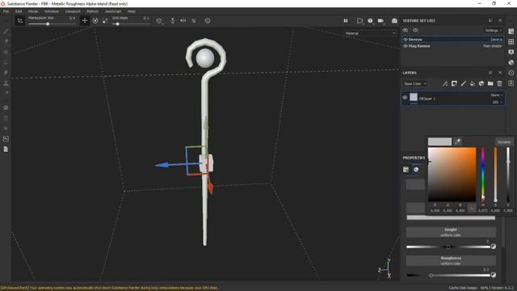This screenshot has width=517, height=291.
Task: Open the History clock dock icon
Action: pyautogui.click(x=511, y=73)
